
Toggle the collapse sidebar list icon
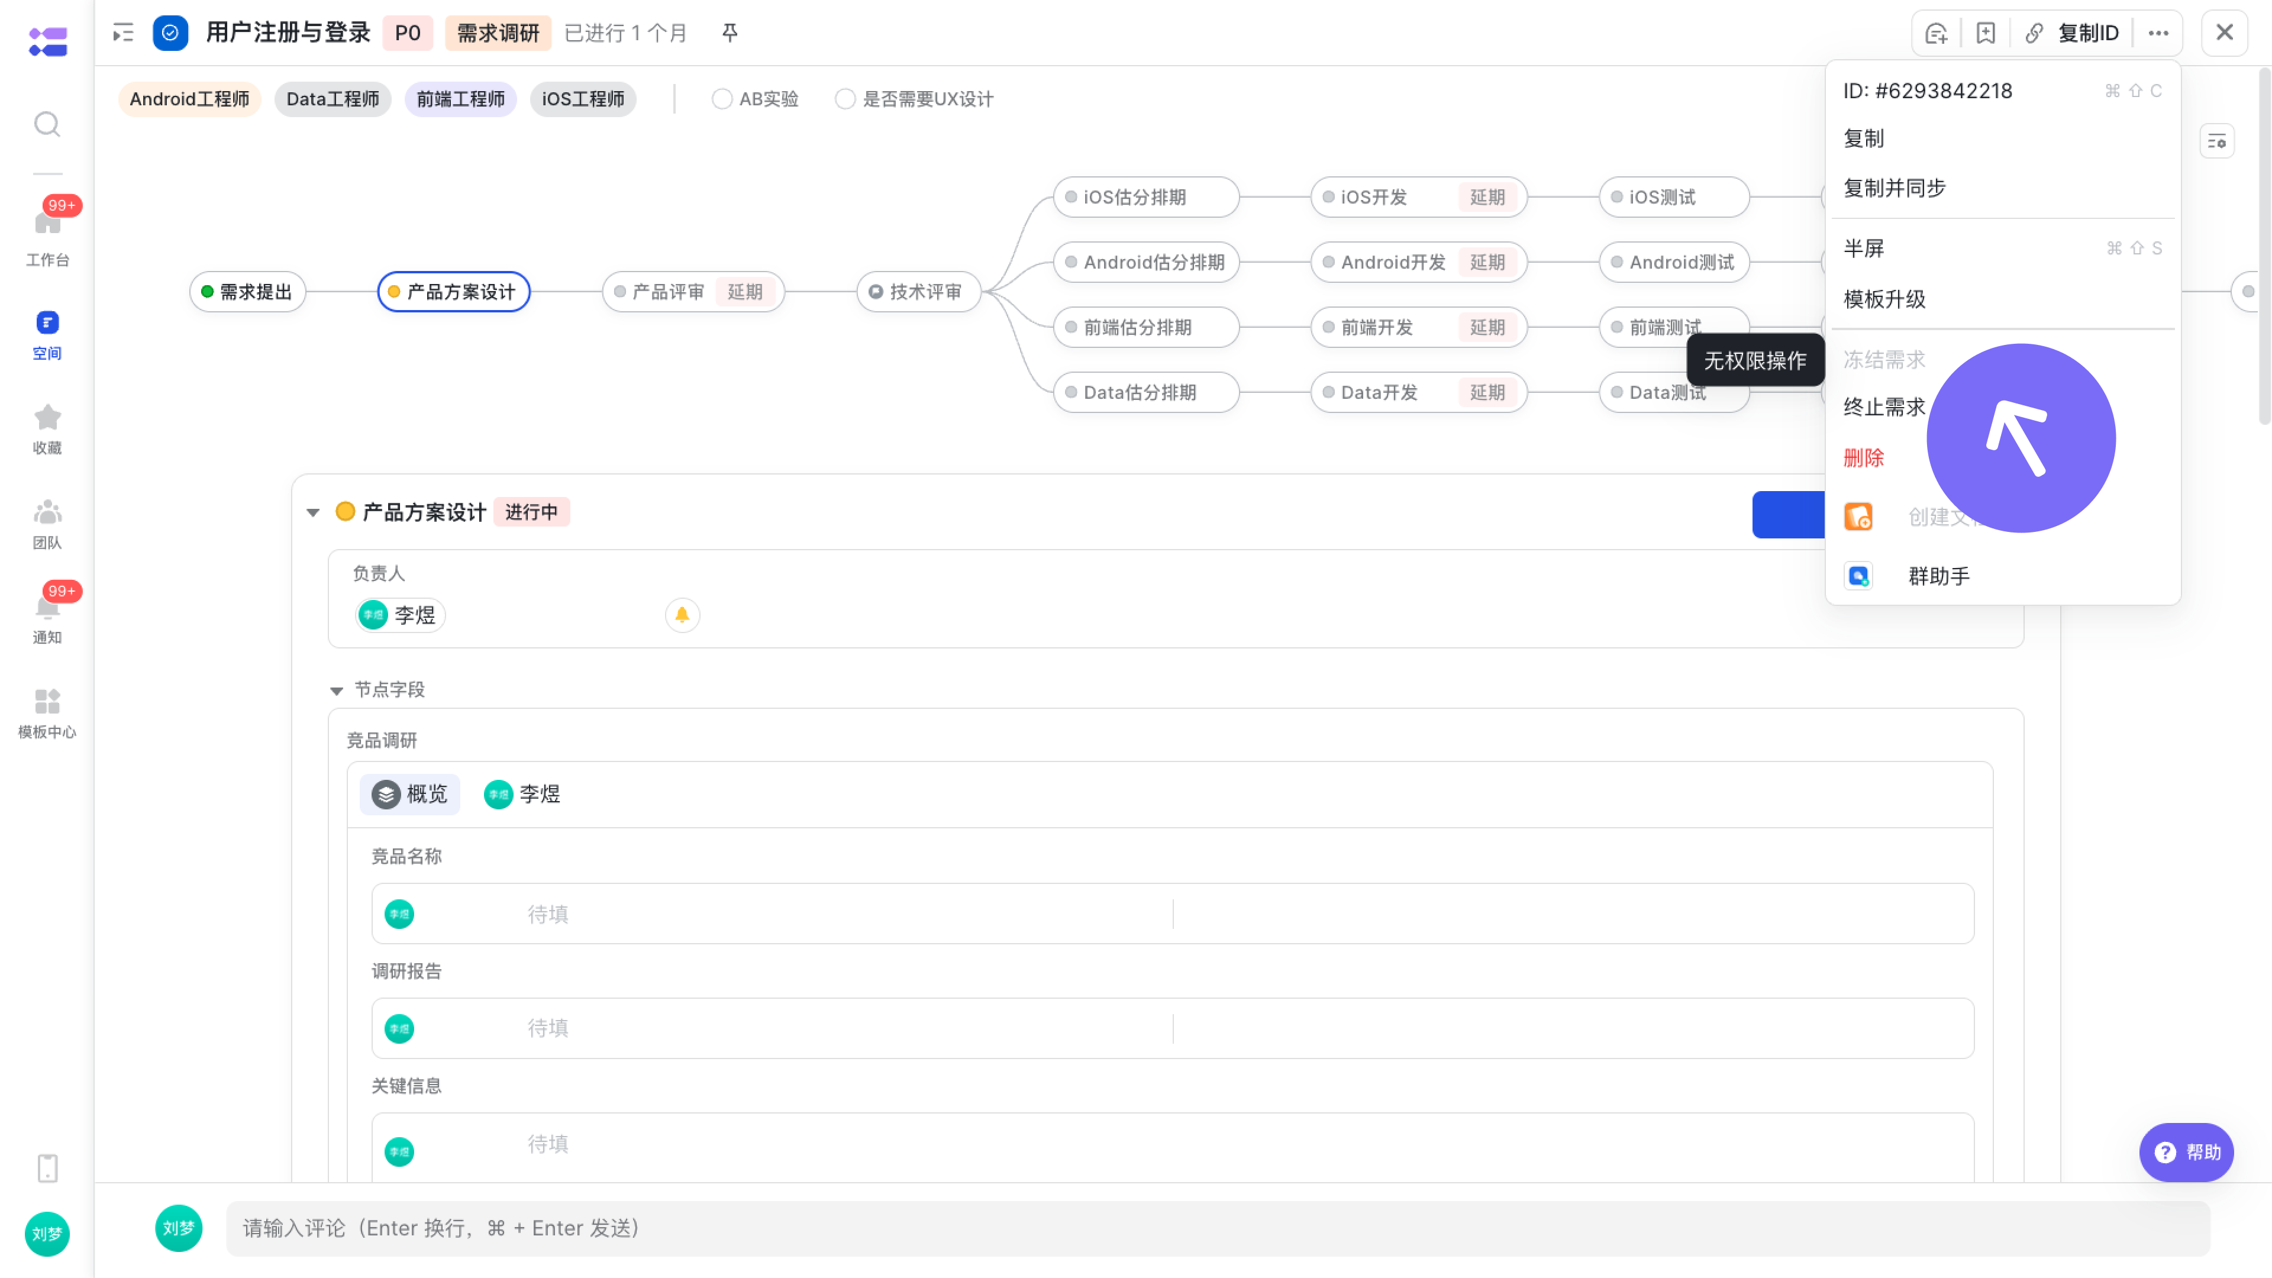pos(124,34)
